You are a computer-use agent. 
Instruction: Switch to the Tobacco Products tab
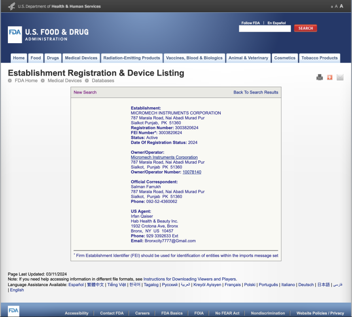319,58
